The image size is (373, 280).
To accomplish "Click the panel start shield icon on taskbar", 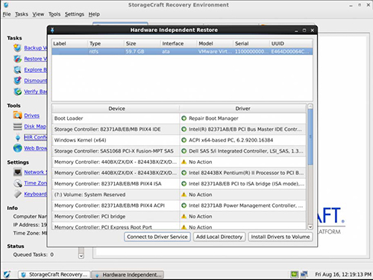I will point(7,275).
